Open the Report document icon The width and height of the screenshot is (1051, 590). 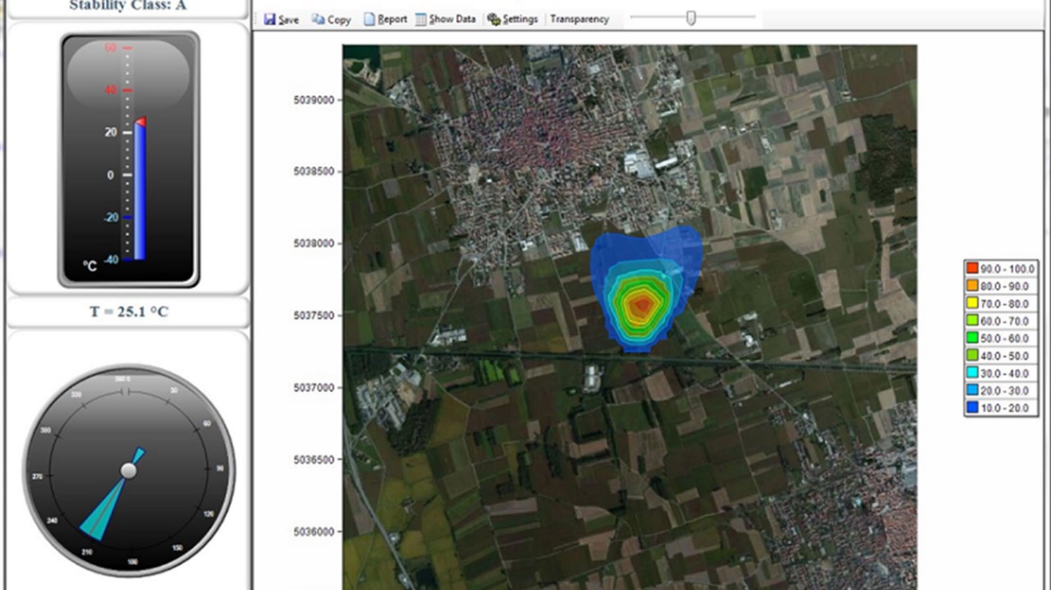[x=369, y=19]
